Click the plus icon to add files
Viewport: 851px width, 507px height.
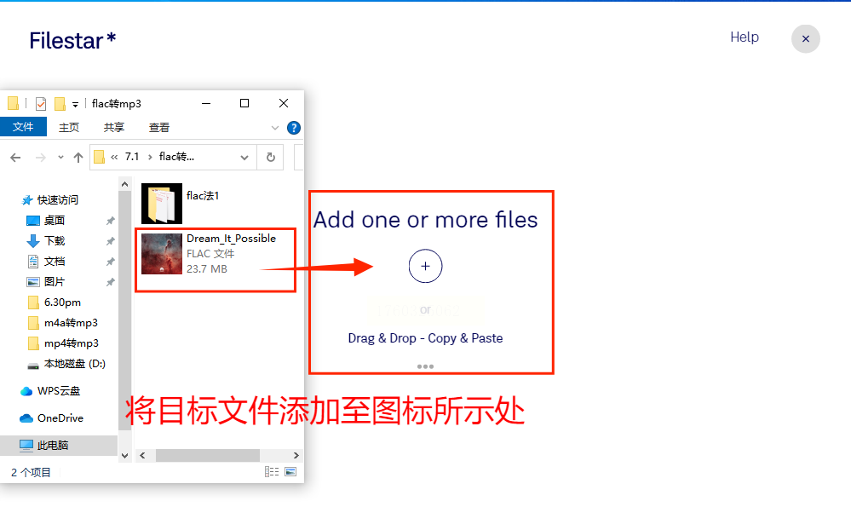(x=425, y=266)
